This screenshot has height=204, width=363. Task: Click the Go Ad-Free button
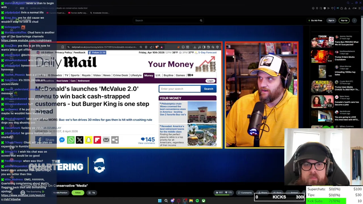(315, 20)
